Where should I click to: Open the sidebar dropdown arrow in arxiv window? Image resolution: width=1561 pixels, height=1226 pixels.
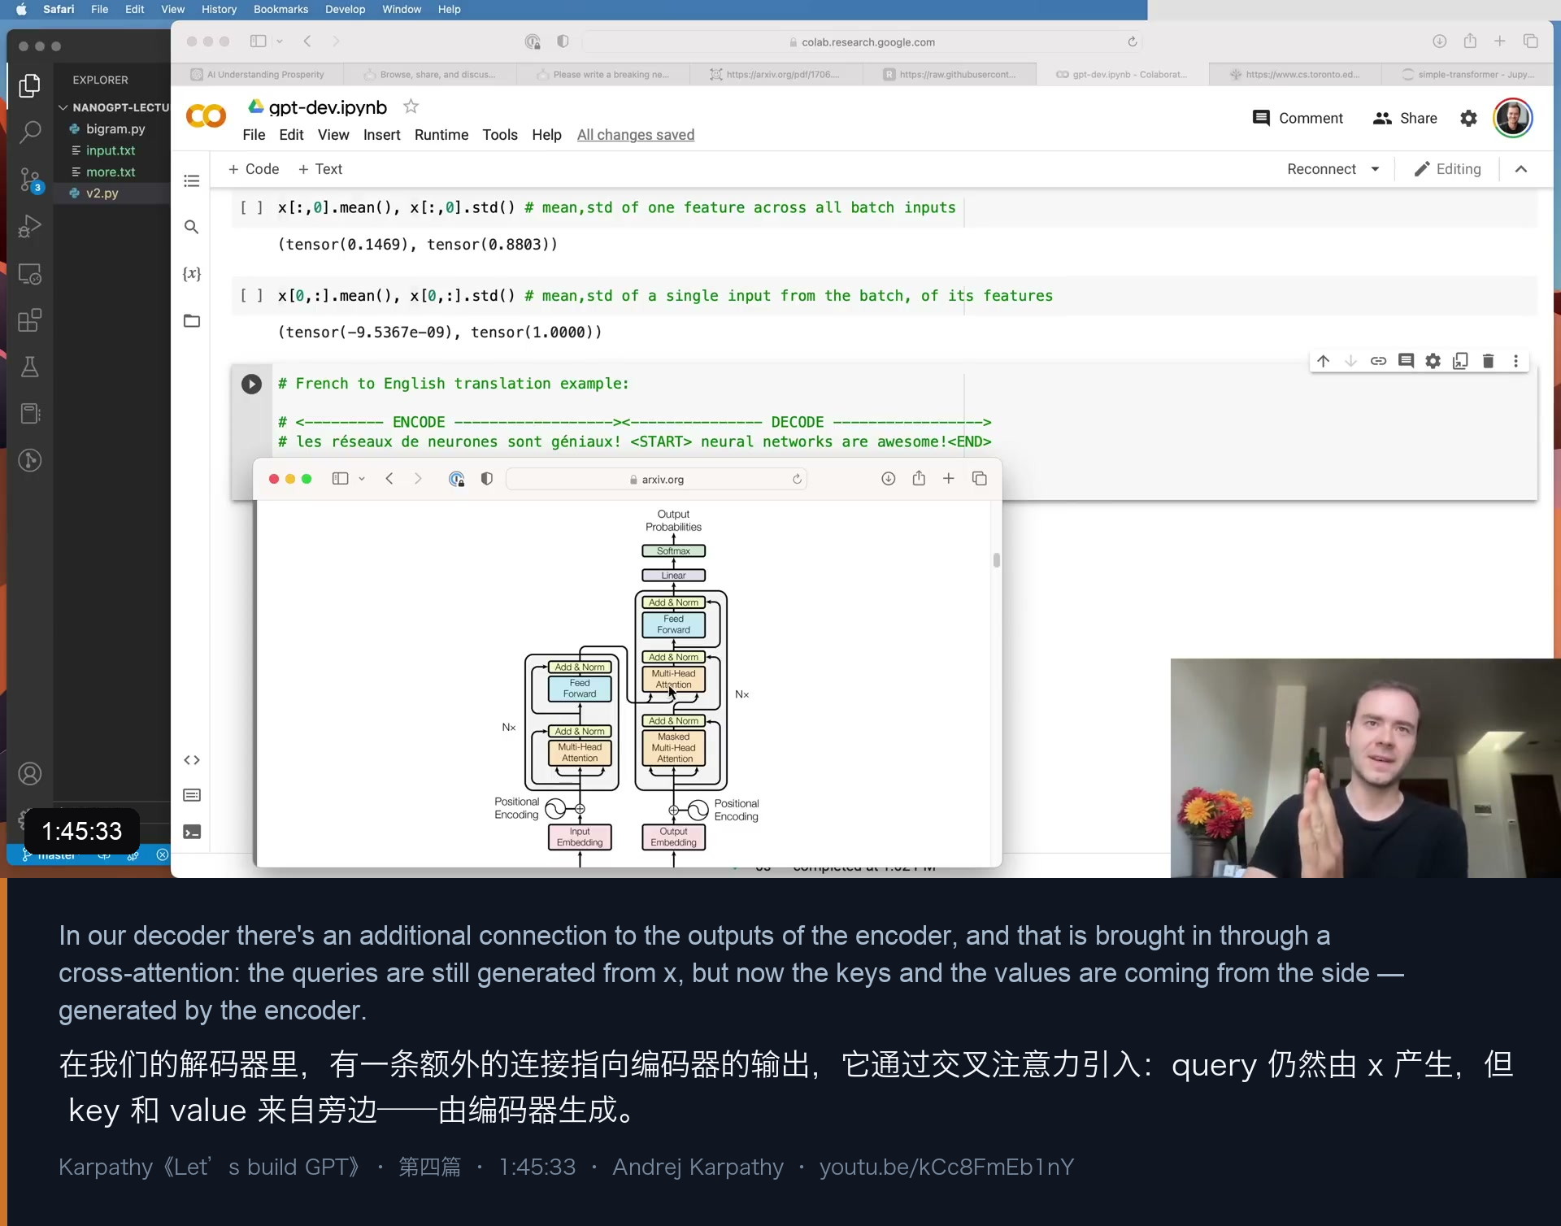[362, 479]
